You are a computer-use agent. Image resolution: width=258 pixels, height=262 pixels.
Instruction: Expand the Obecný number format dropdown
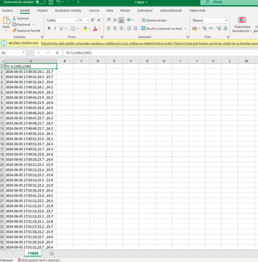pyautogui.click(x=226, y=20)
